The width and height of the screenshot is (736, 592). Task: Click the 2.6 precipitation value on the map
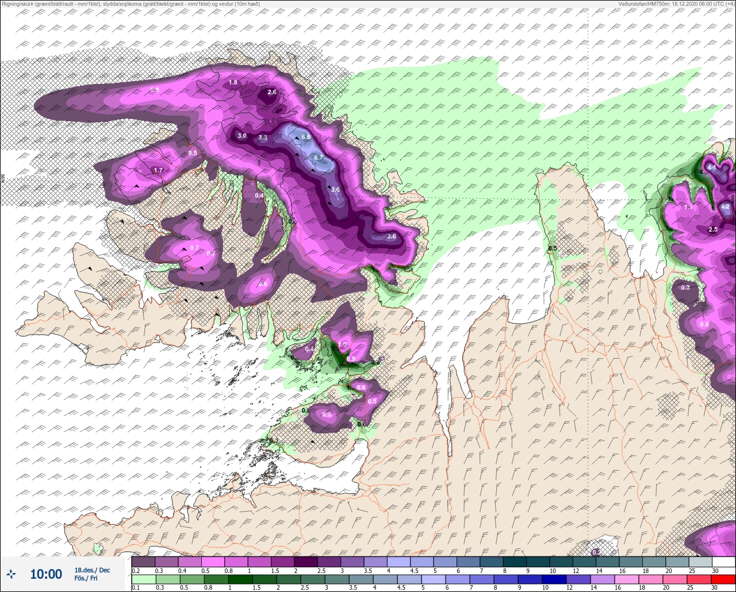coord(272,92)
